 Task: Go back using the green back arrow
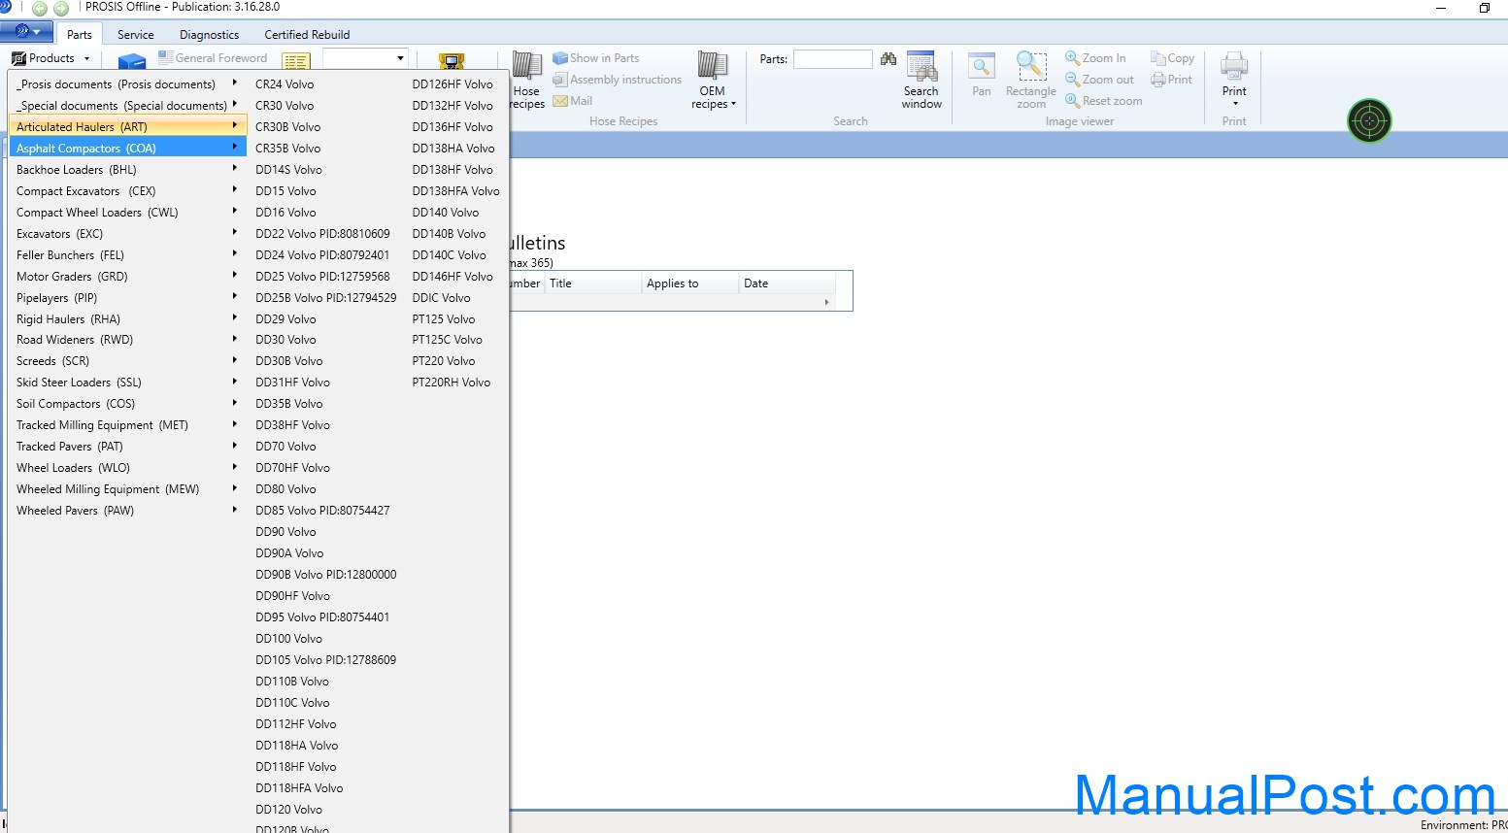[x=40, y=9]
